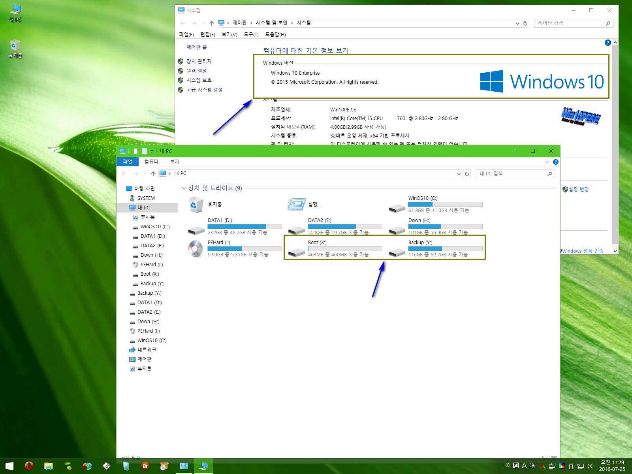Click 시스템 및 보안 breadcrumb in address bar
Screen dimensions: 632x474
[x=271, y=23]
